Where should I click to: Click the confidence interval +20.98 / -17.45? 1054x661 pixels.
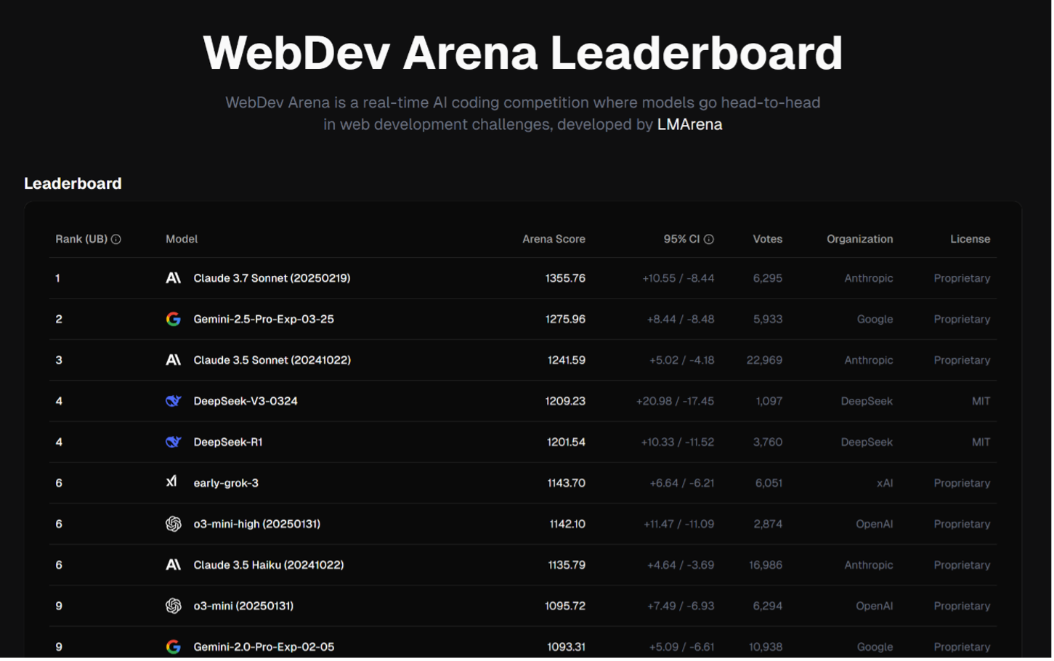coord(676,402)
